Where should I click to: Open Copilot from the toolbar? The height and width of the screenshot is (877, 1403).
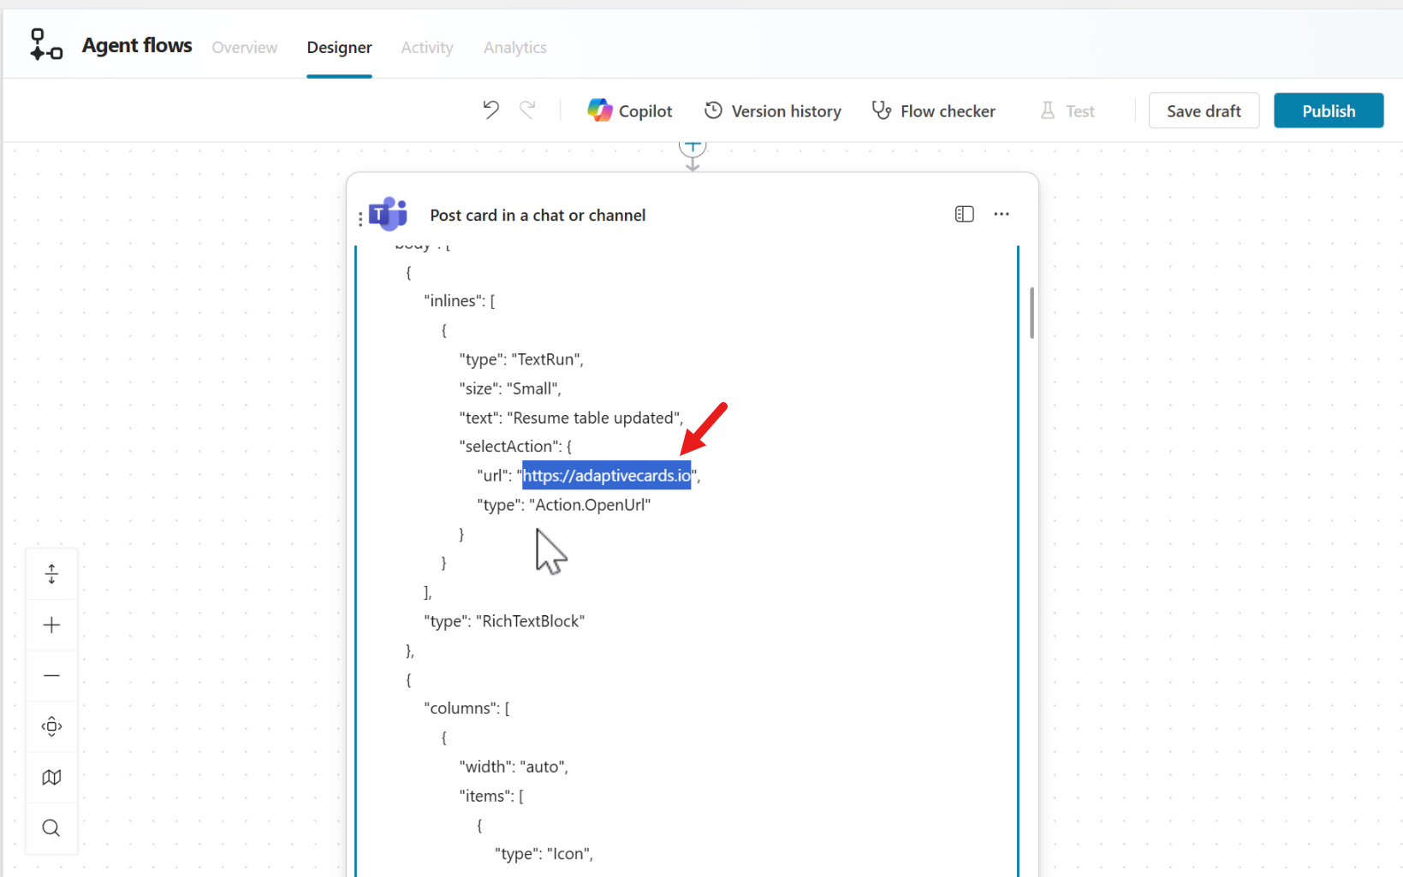click(630, 110)
